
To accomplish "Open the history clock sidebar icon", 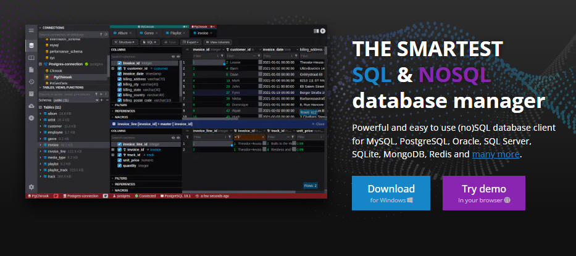I will point(31,81).
